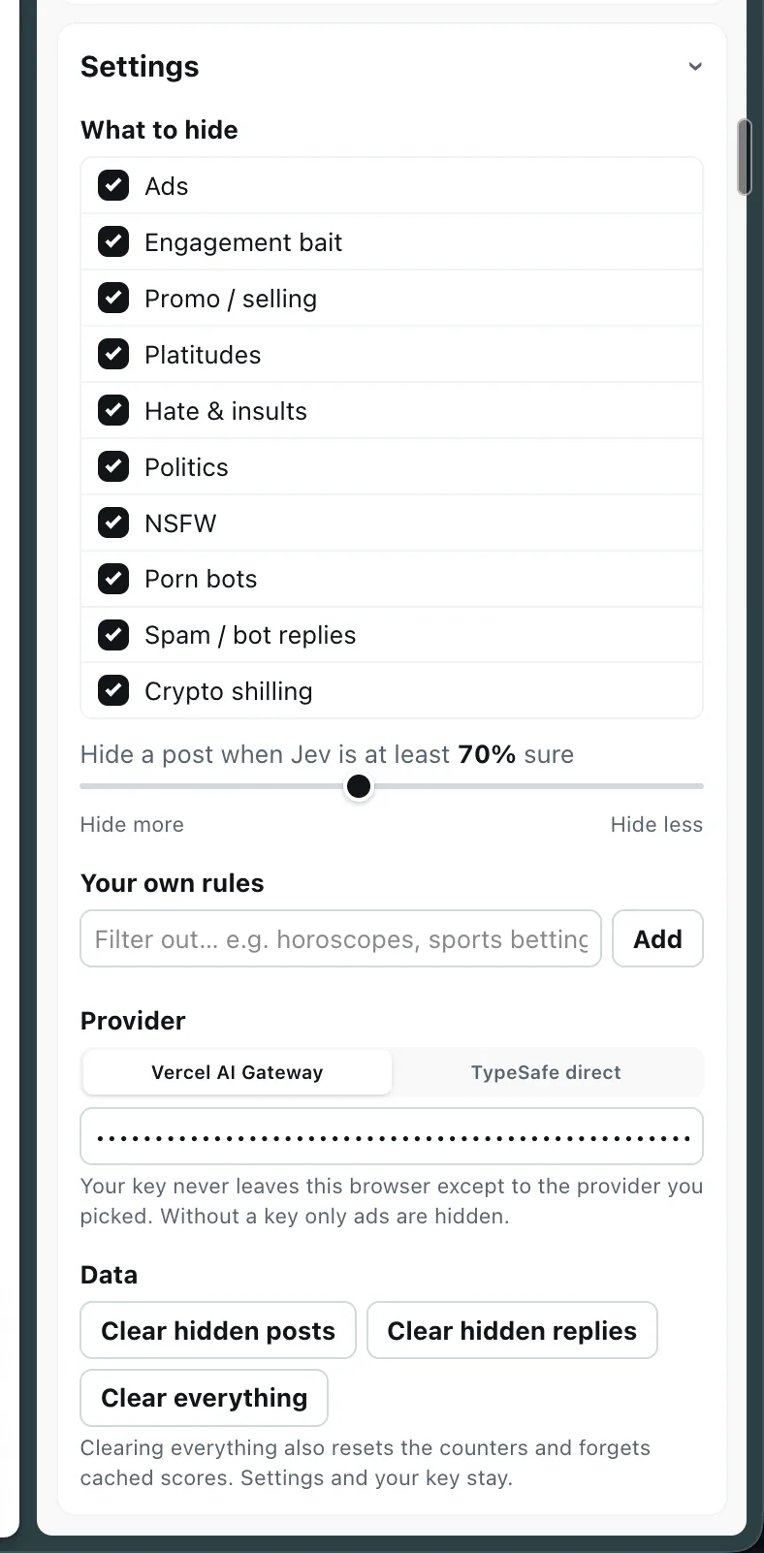The image size is (764, 1553).
Task: Toggle the Engagement bait checkbox
Action: [x=113, y=241]
